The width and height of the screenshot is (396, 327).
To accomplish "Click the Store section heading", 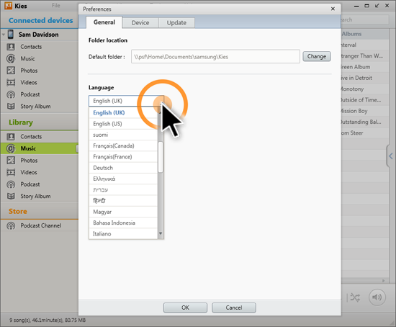I will (x=18, y=211).
